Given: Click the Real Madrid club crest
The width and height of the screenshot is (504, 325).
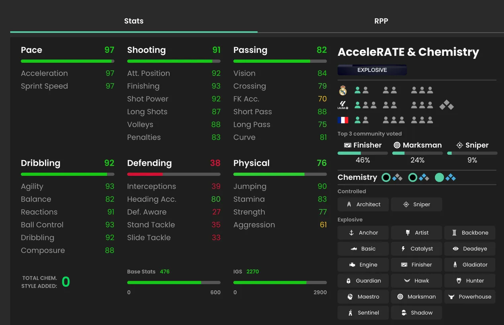Looking at the screenshot, I should pos(343,91).
